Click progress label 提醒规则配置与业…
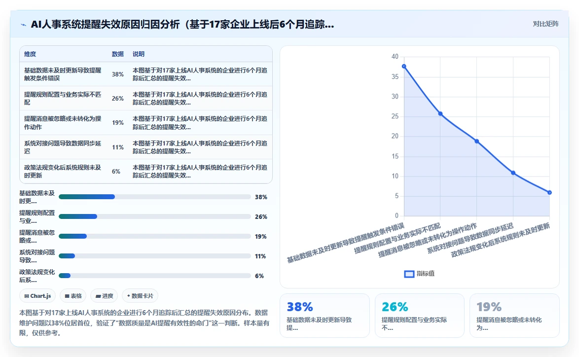Screen dimensions: 579x357 [37, 216]
